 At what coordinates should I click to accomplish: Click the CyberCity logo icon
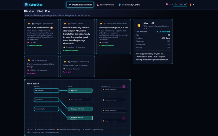[x=26, y=5]
